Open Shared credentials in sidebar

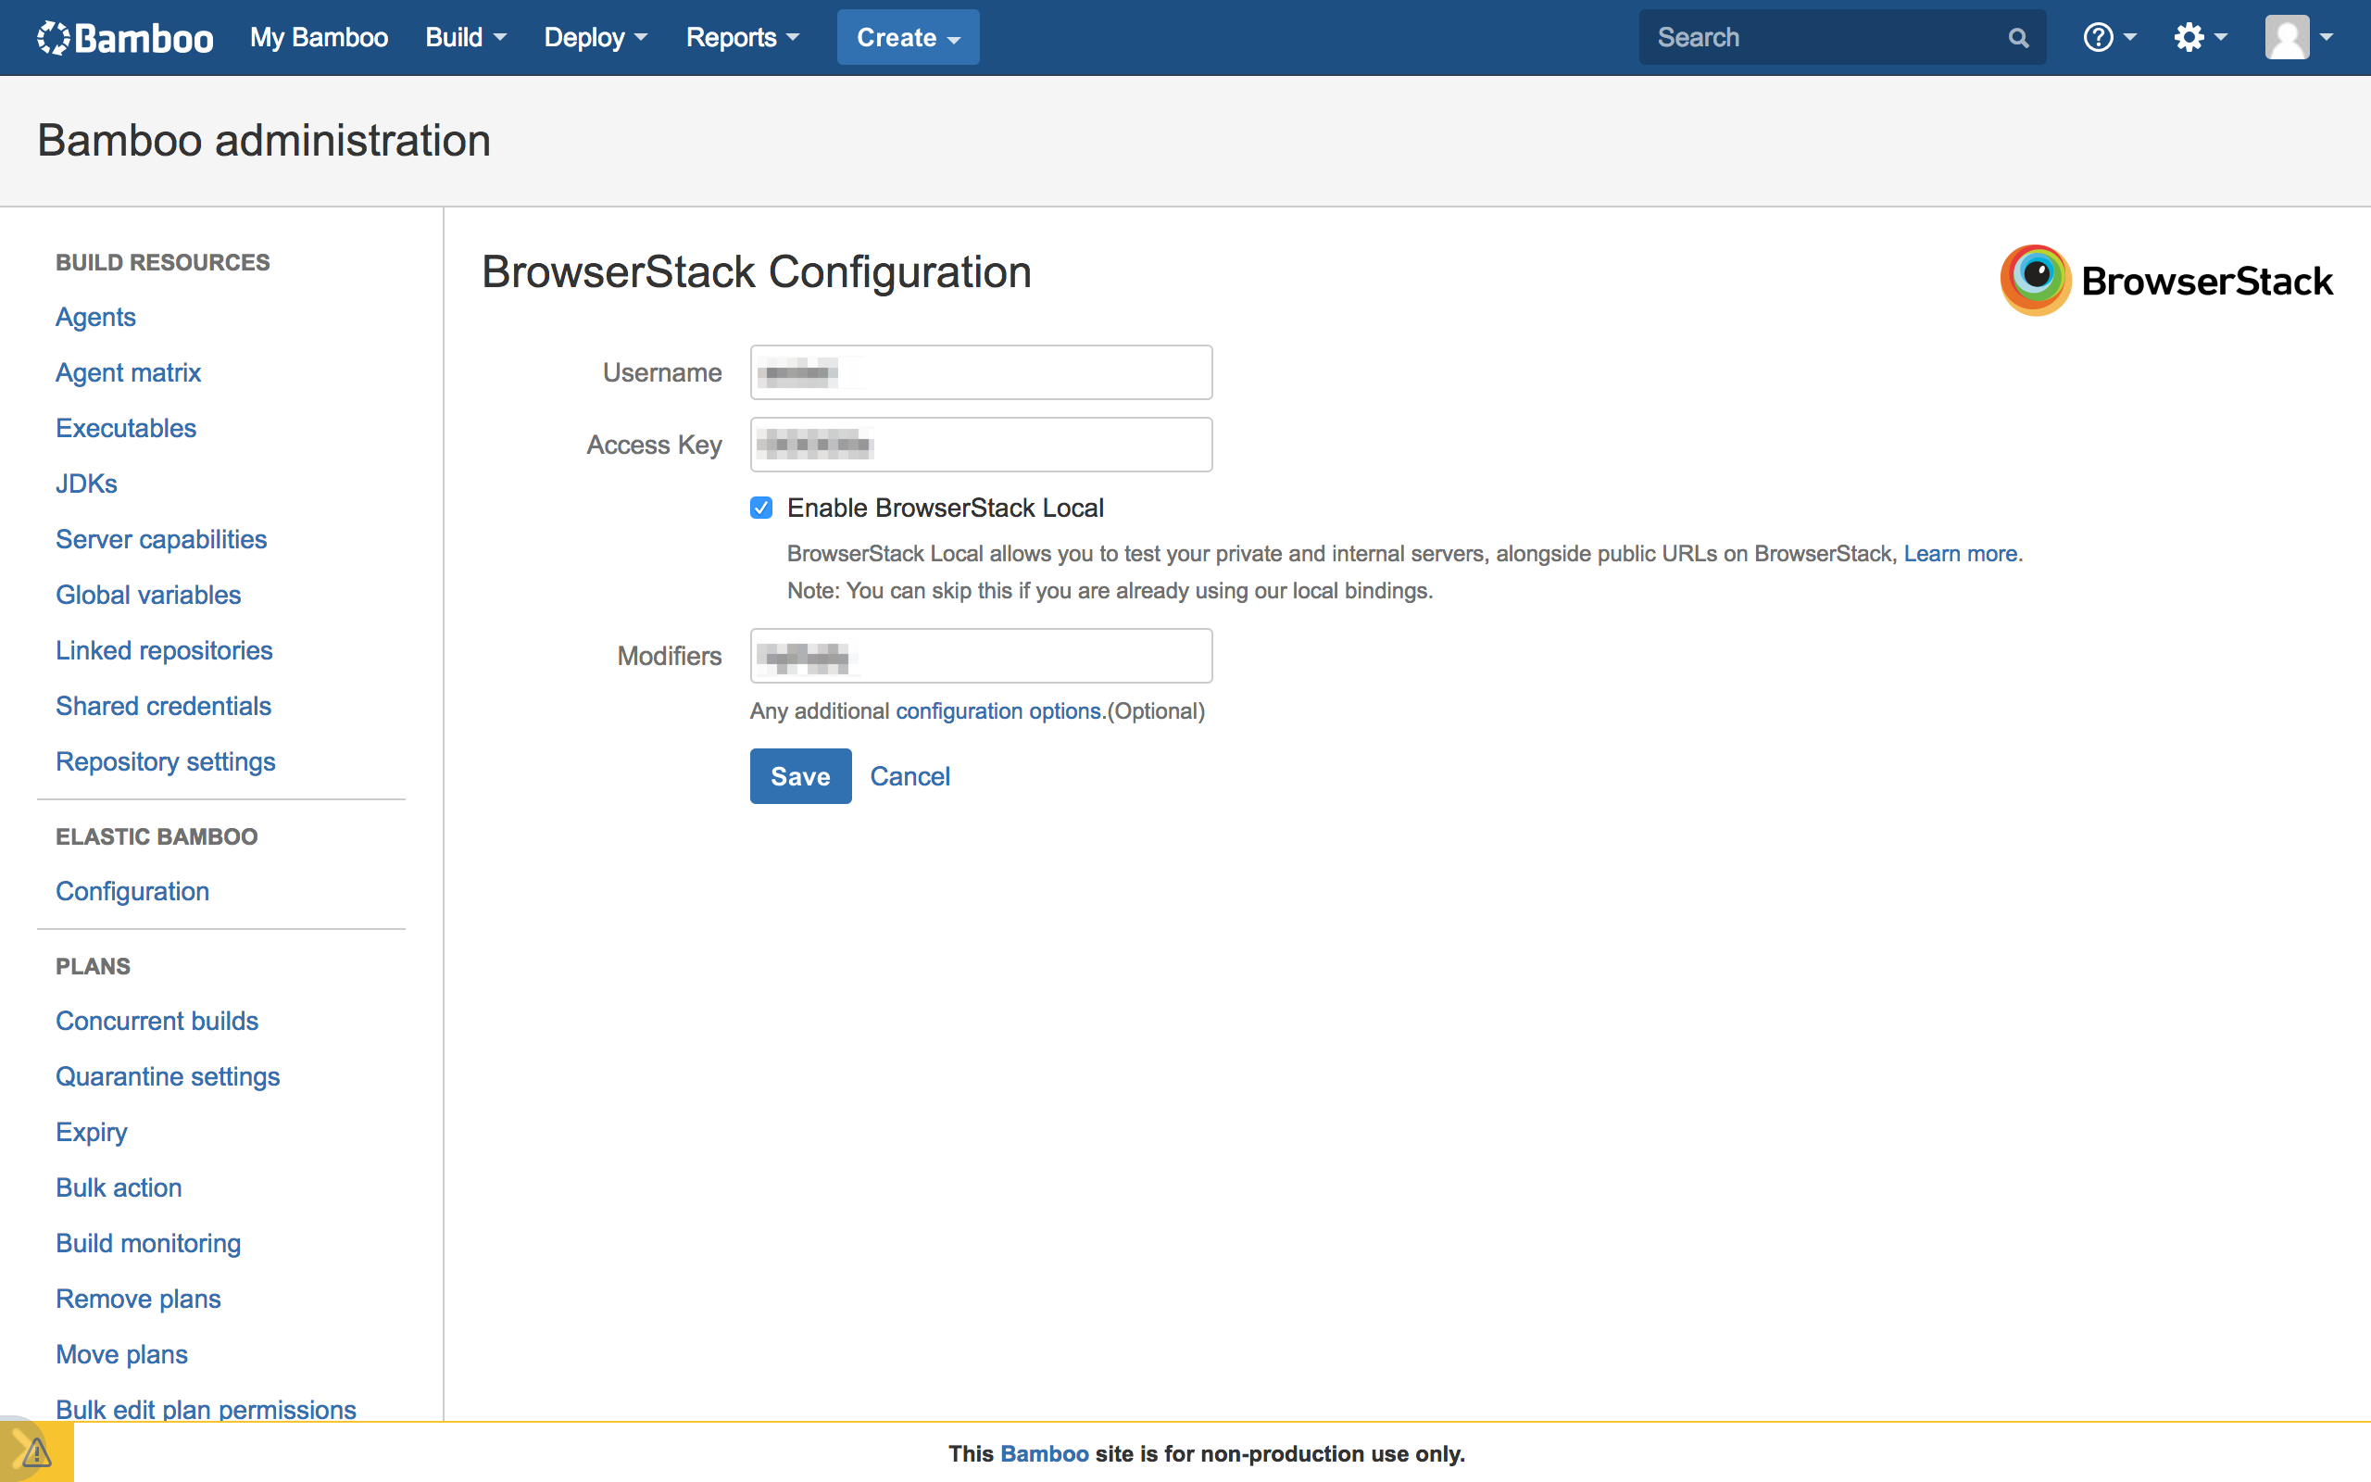coord(163,706)
